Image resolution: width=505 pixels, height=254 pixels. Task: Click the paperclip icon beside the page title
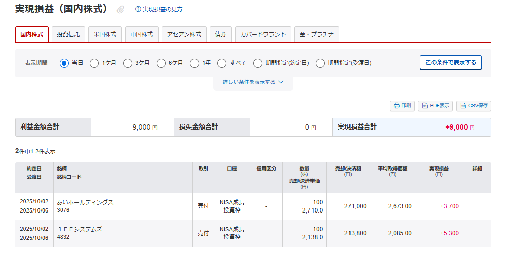[x=121, y=9]
